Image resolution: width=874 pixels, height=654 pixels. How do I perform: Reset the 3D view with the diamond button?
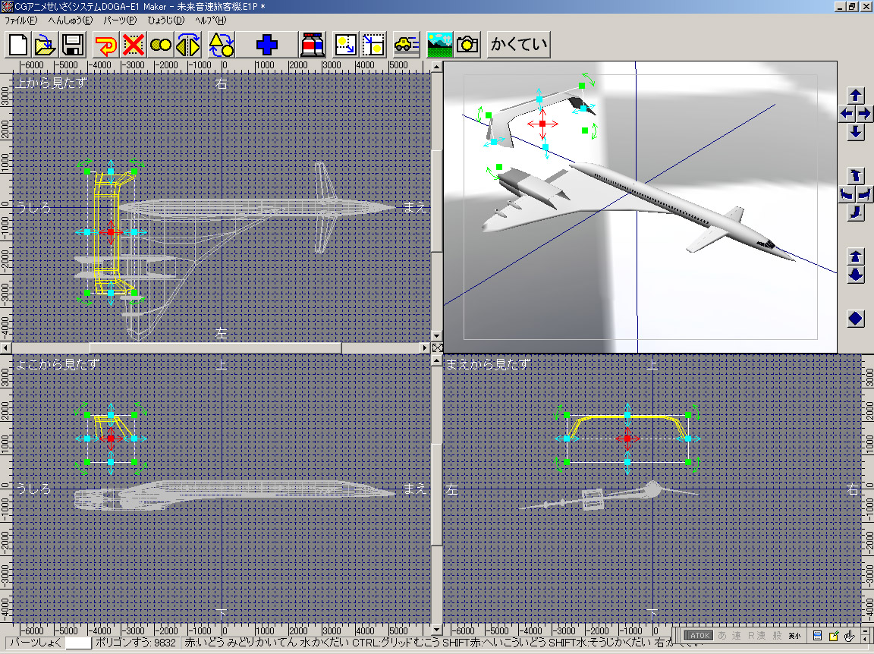click(856, 319)
